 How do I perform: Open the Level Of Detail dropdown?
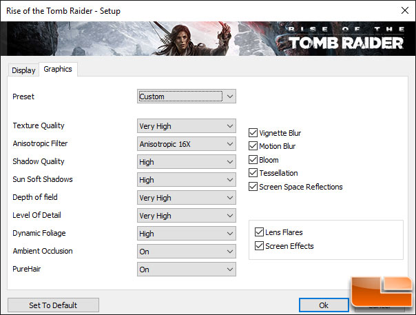click(186, 216)
